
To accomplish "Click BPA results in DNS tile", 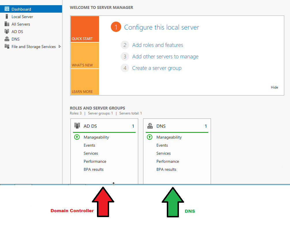I will pyautogui.click(x=166, y=169).
